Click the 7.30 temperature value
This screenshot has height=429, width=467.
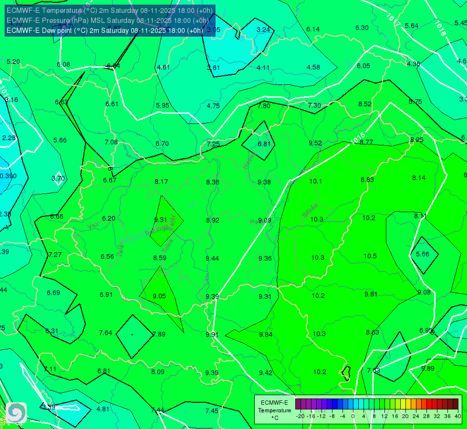tap(314, 105)
